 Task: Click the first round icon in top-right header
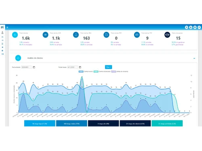tap(187, 27)
